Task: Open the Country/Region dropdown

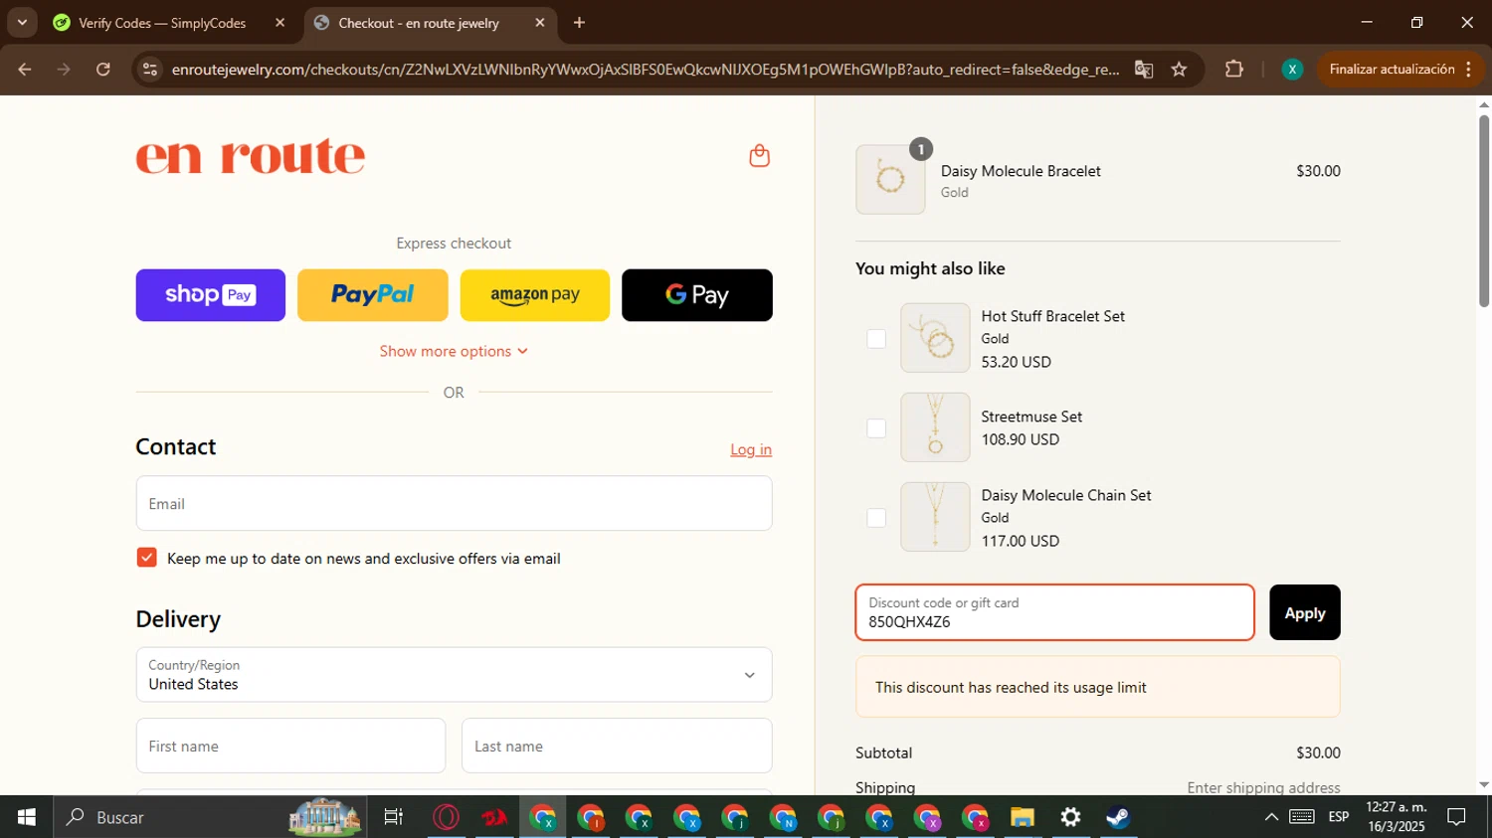Action: point(454,675)
